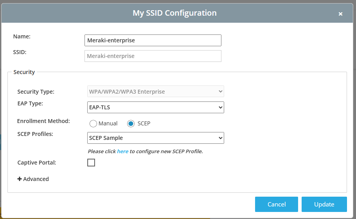Expand the Advanced section
The image size is (356, 219).
[33, 179]
